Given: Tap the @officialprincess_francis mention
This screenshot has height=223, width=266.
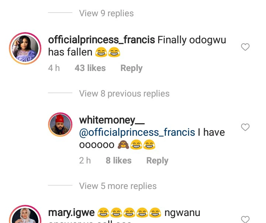Looking at the screenshot, I should pos(137,132).
